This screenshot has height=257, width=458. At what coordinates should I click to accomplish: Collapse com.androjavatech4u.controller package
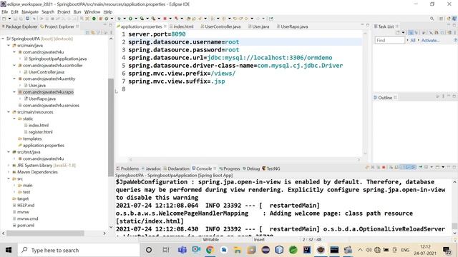(14, 65)
